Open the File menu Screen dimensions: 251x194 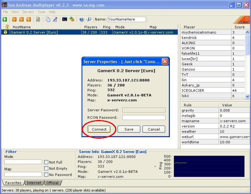[x=5, y=12]
